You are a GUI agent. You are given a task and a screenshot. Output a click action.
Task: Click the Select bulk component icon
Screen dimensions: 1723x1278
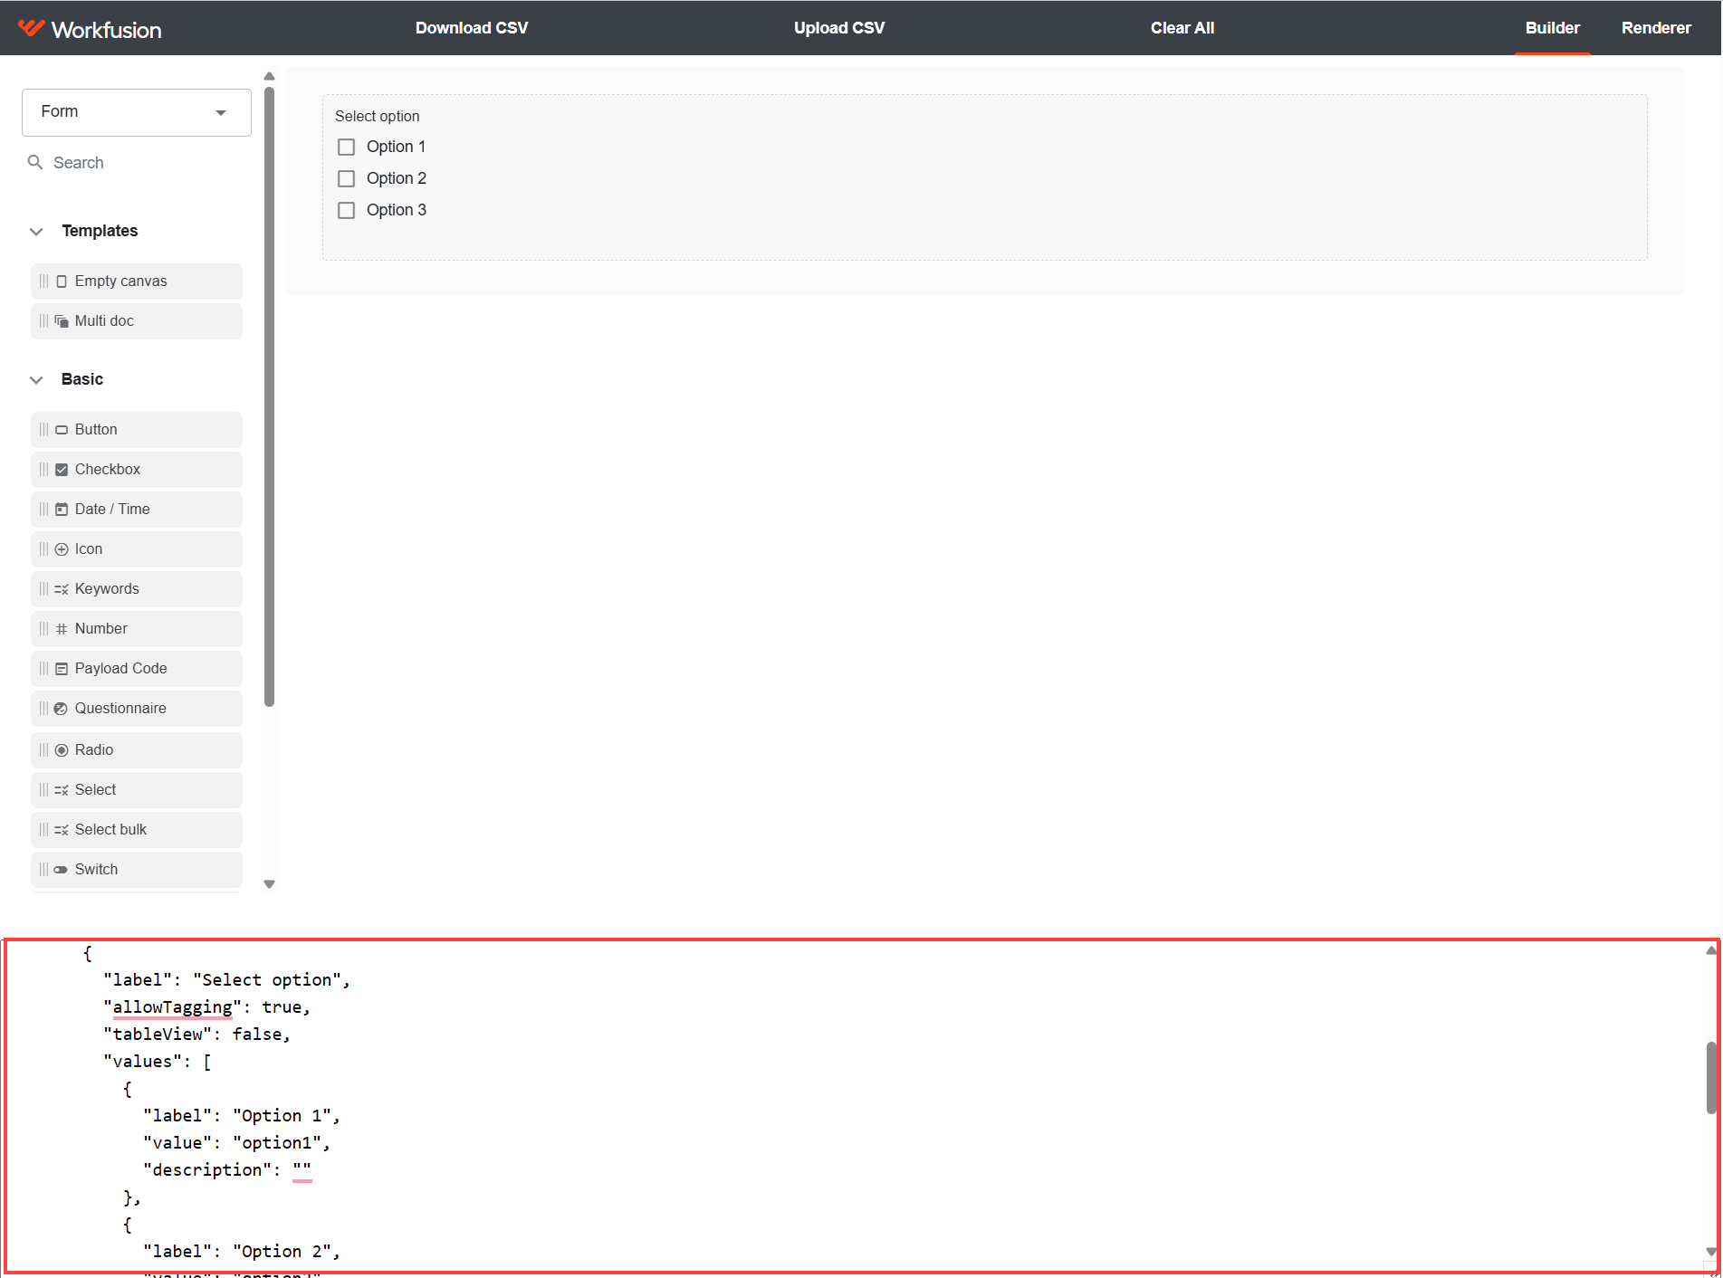pos(62,830)
